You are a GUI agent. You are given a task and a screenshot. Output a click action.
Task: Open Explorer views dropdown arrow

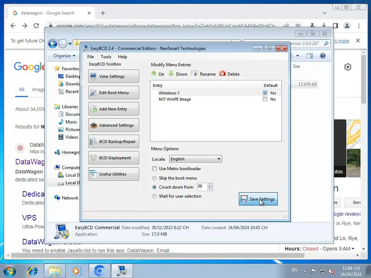(x=298, y=56)
